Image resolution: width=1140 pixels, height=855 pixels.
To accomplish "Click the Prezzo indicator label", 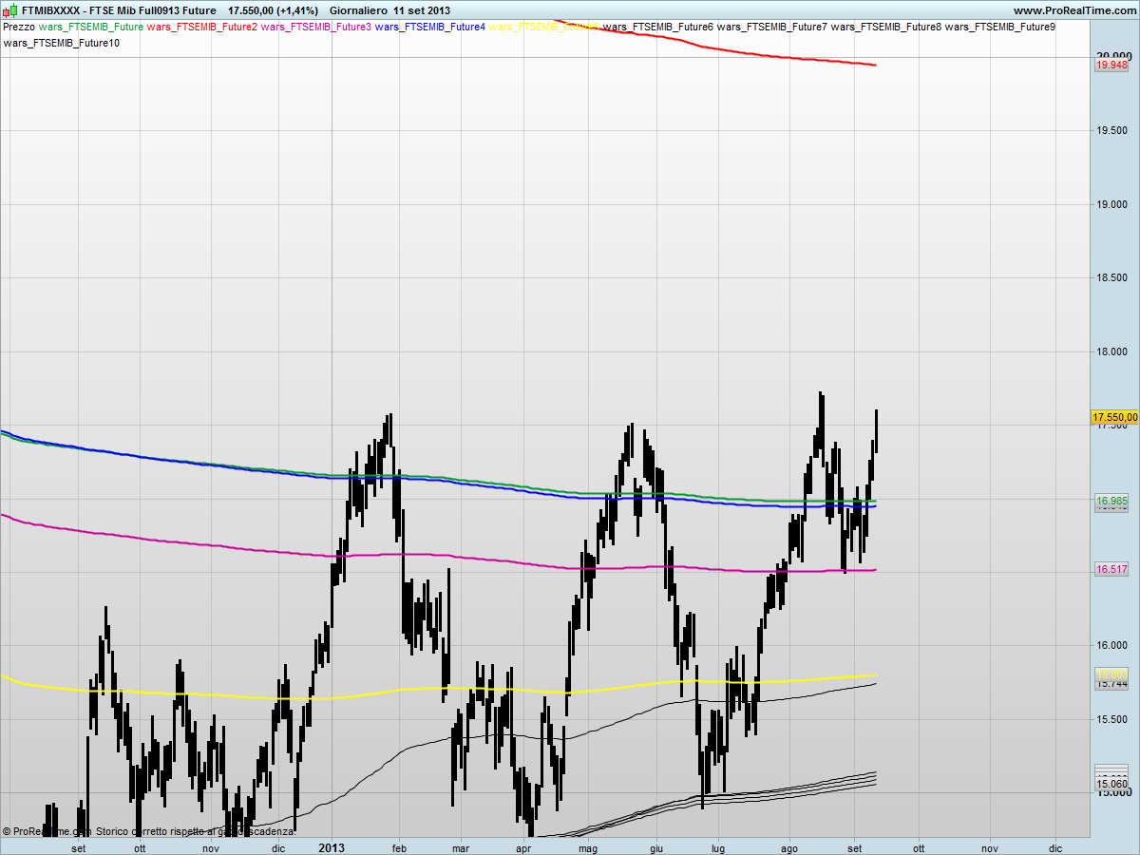I will (19, 27).
